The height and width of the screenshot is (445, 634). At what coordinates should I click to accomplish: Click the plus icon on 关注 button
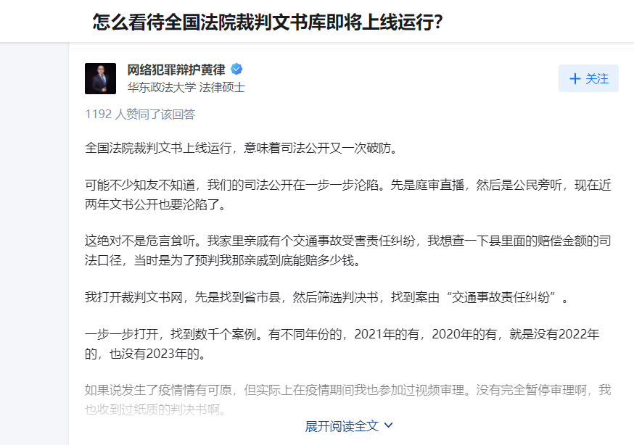tap(575, 79)
